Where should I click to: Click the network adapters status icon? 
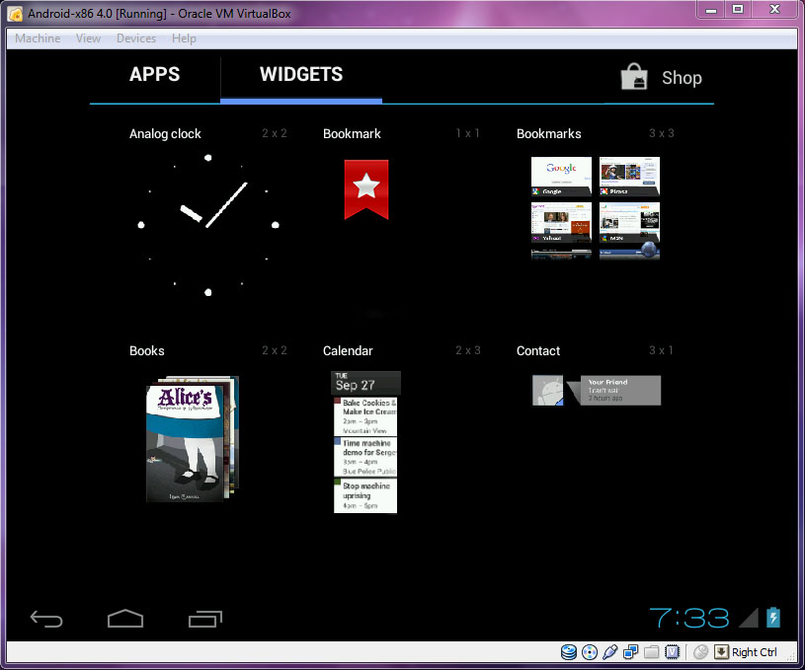tap(630, 652)
